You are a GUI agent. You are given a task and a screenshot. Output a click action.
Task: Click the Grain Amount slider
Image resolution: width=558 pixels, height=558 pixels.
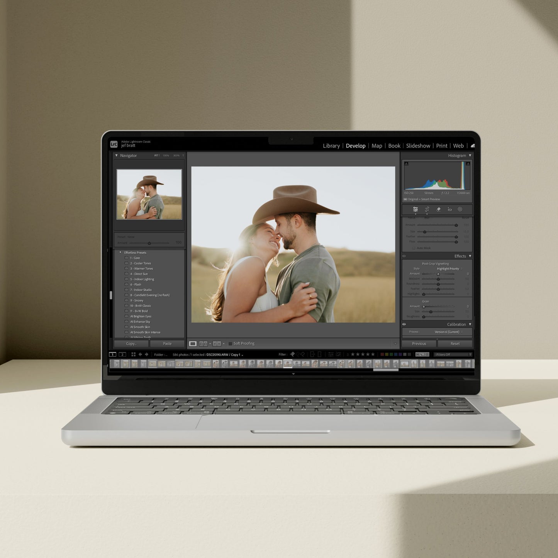pyautogui.click(x=438, y=307)
